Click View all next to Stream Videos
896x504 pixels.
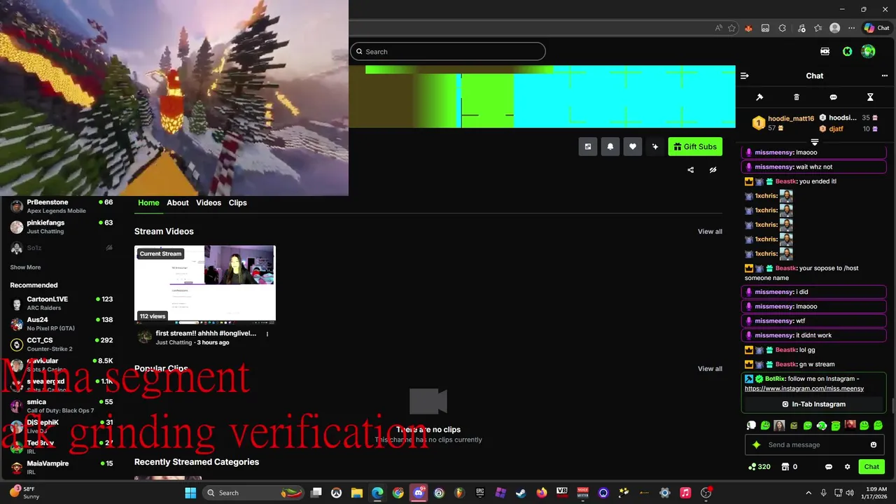pos(710,231)
